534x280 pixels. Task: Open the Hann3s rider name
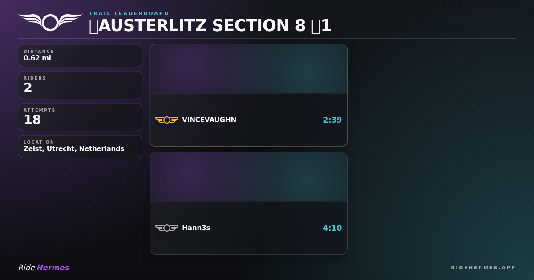[x=196, y=228]
